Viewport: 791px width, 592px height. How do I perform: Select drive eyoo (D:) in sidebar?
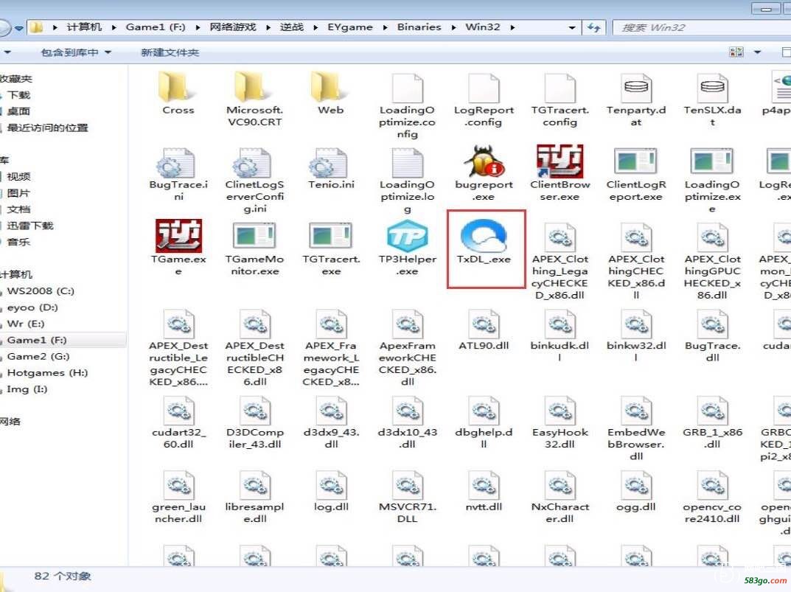tap(32, 307)
